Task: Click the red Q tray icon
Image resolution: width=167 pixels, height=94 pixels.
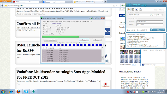Action: (x=128, y=92)
